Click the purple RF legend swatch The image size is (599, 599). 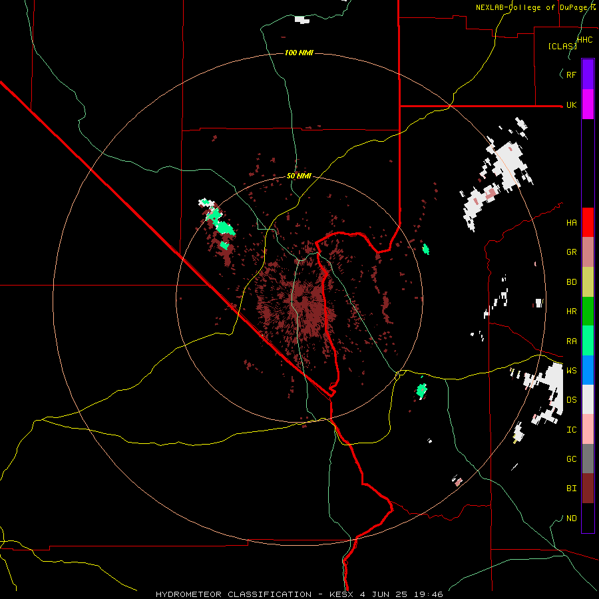(588, 75)
